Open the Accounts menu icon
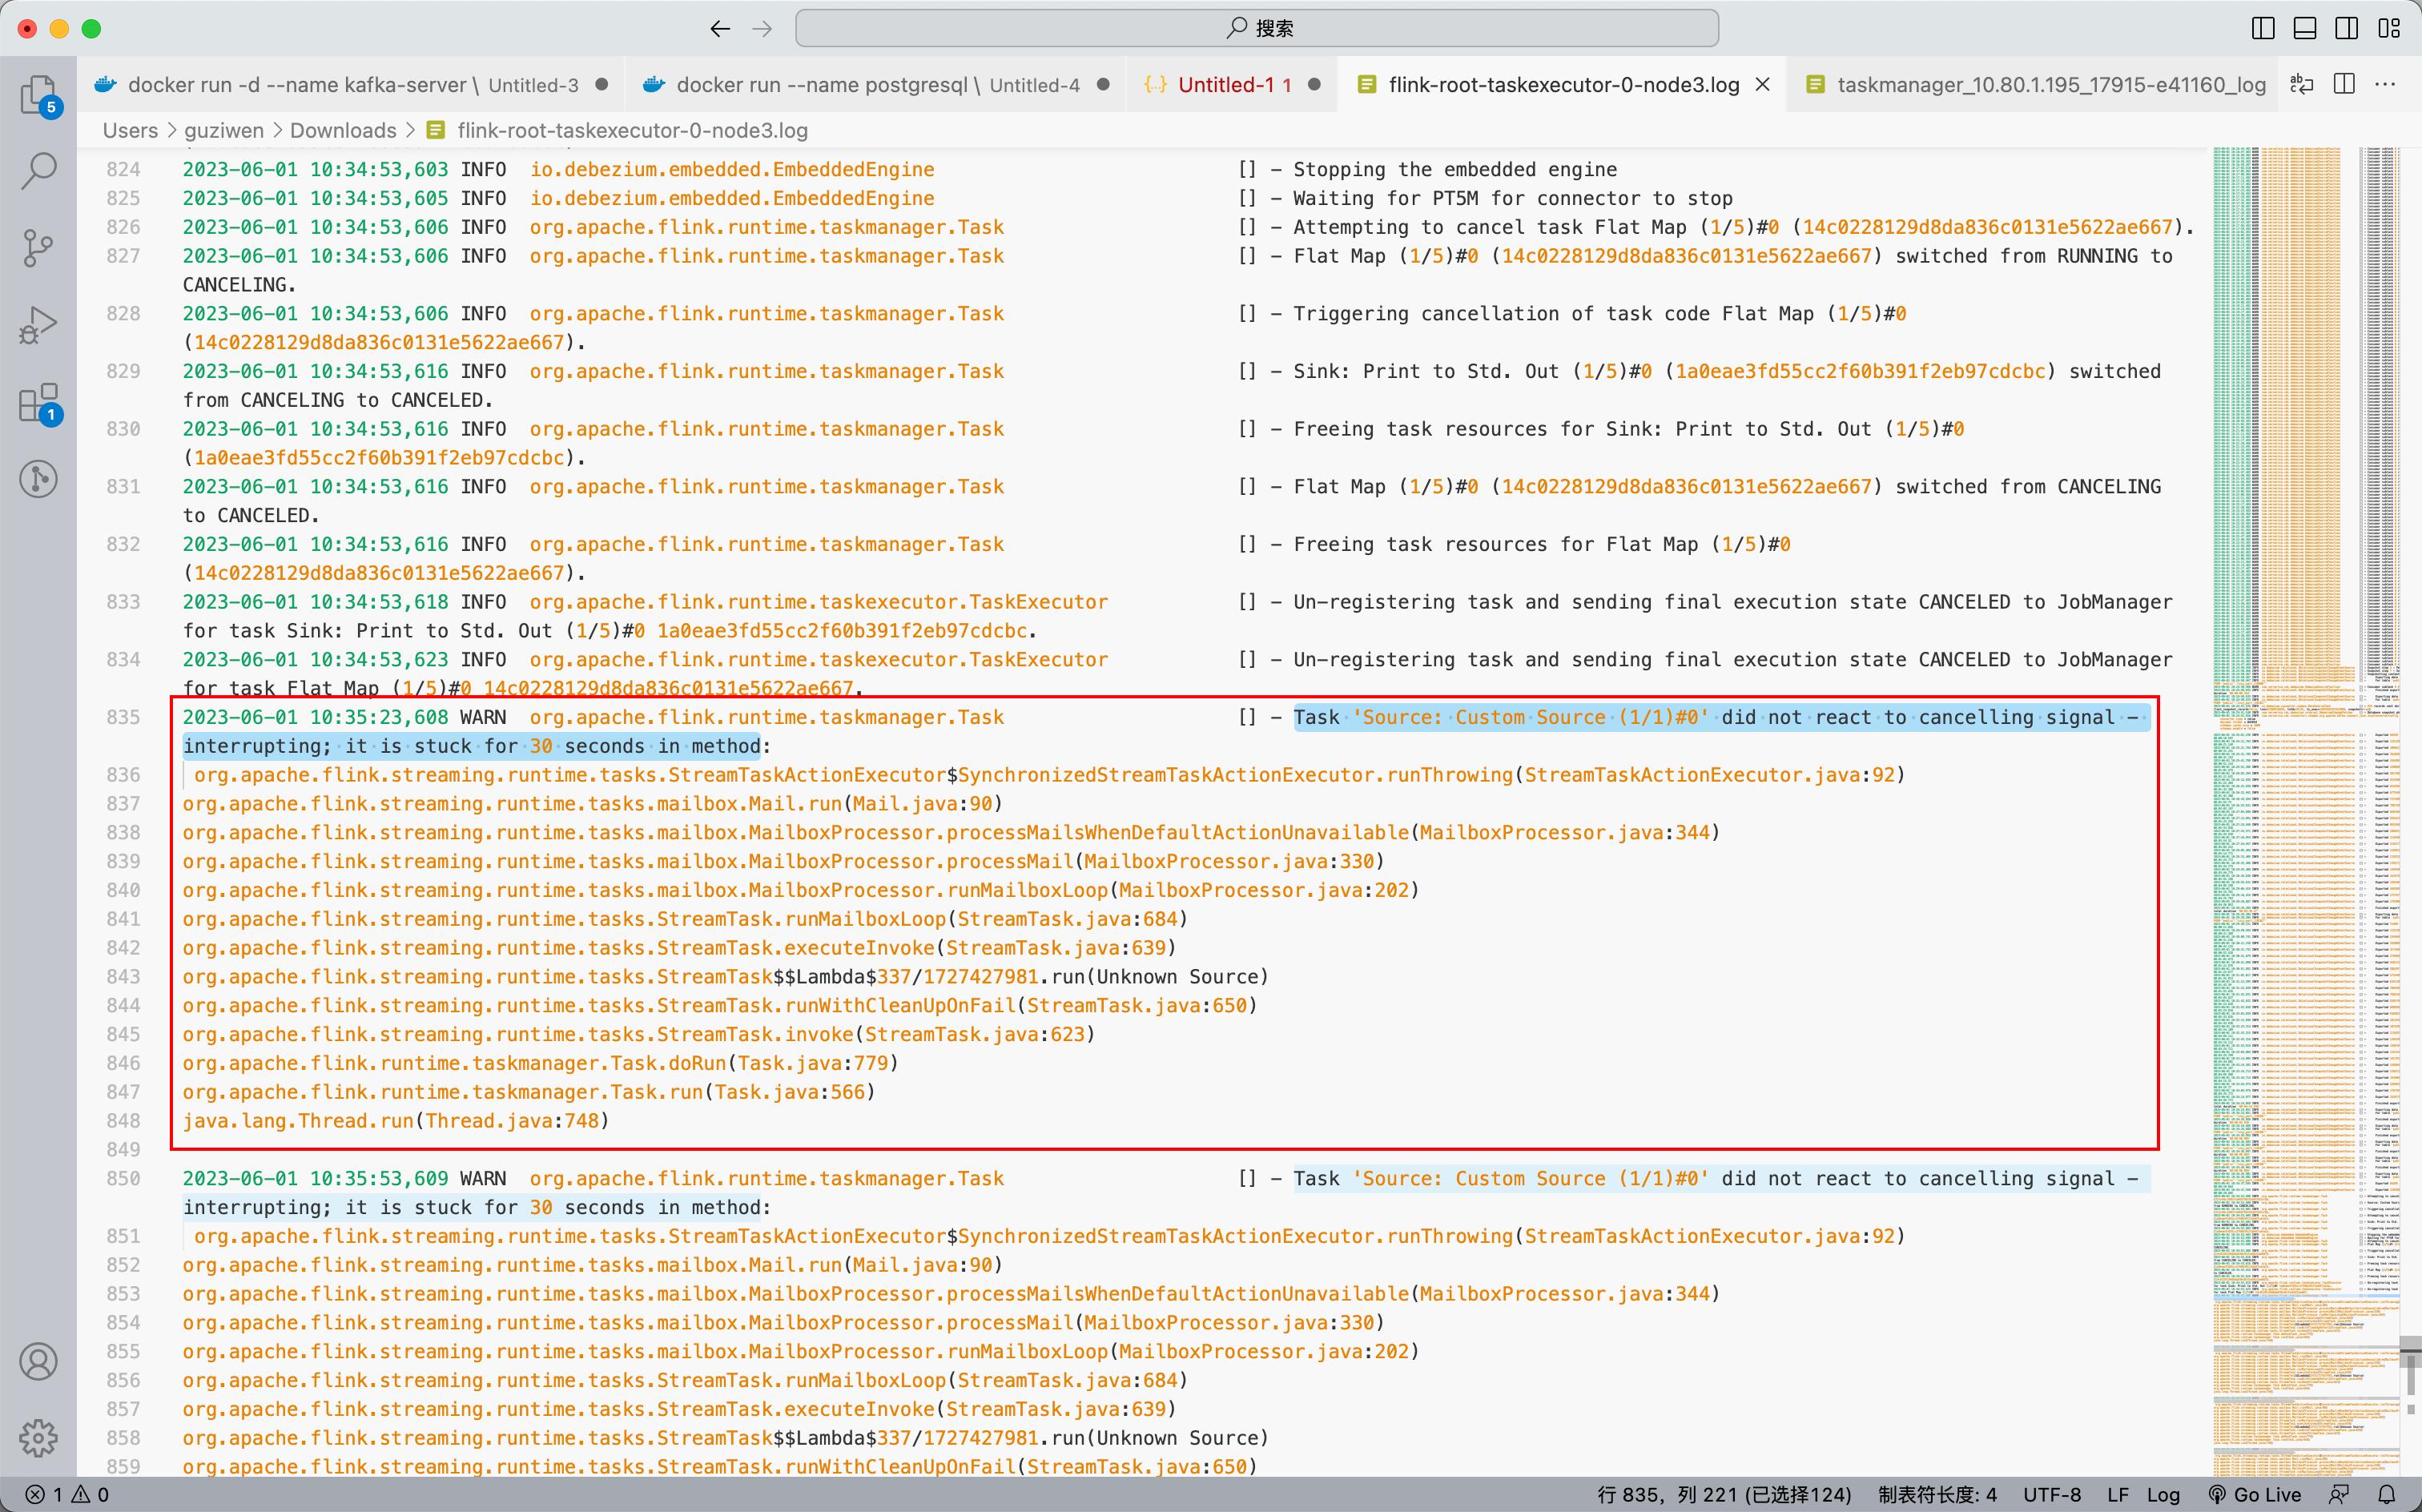 point(38,1361)
